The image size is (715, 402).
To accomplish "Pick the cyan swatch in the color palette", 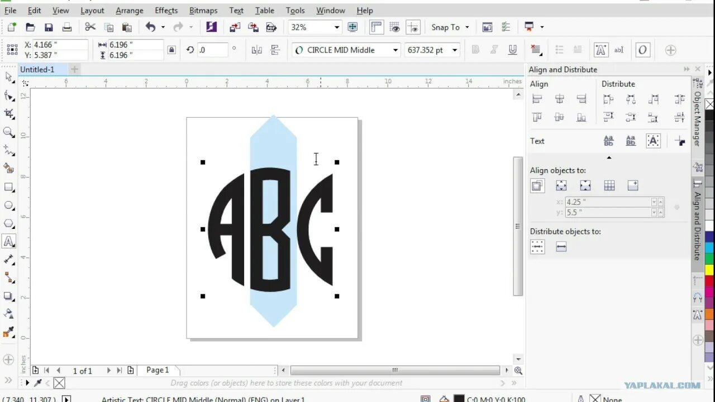I will (709, 247).
